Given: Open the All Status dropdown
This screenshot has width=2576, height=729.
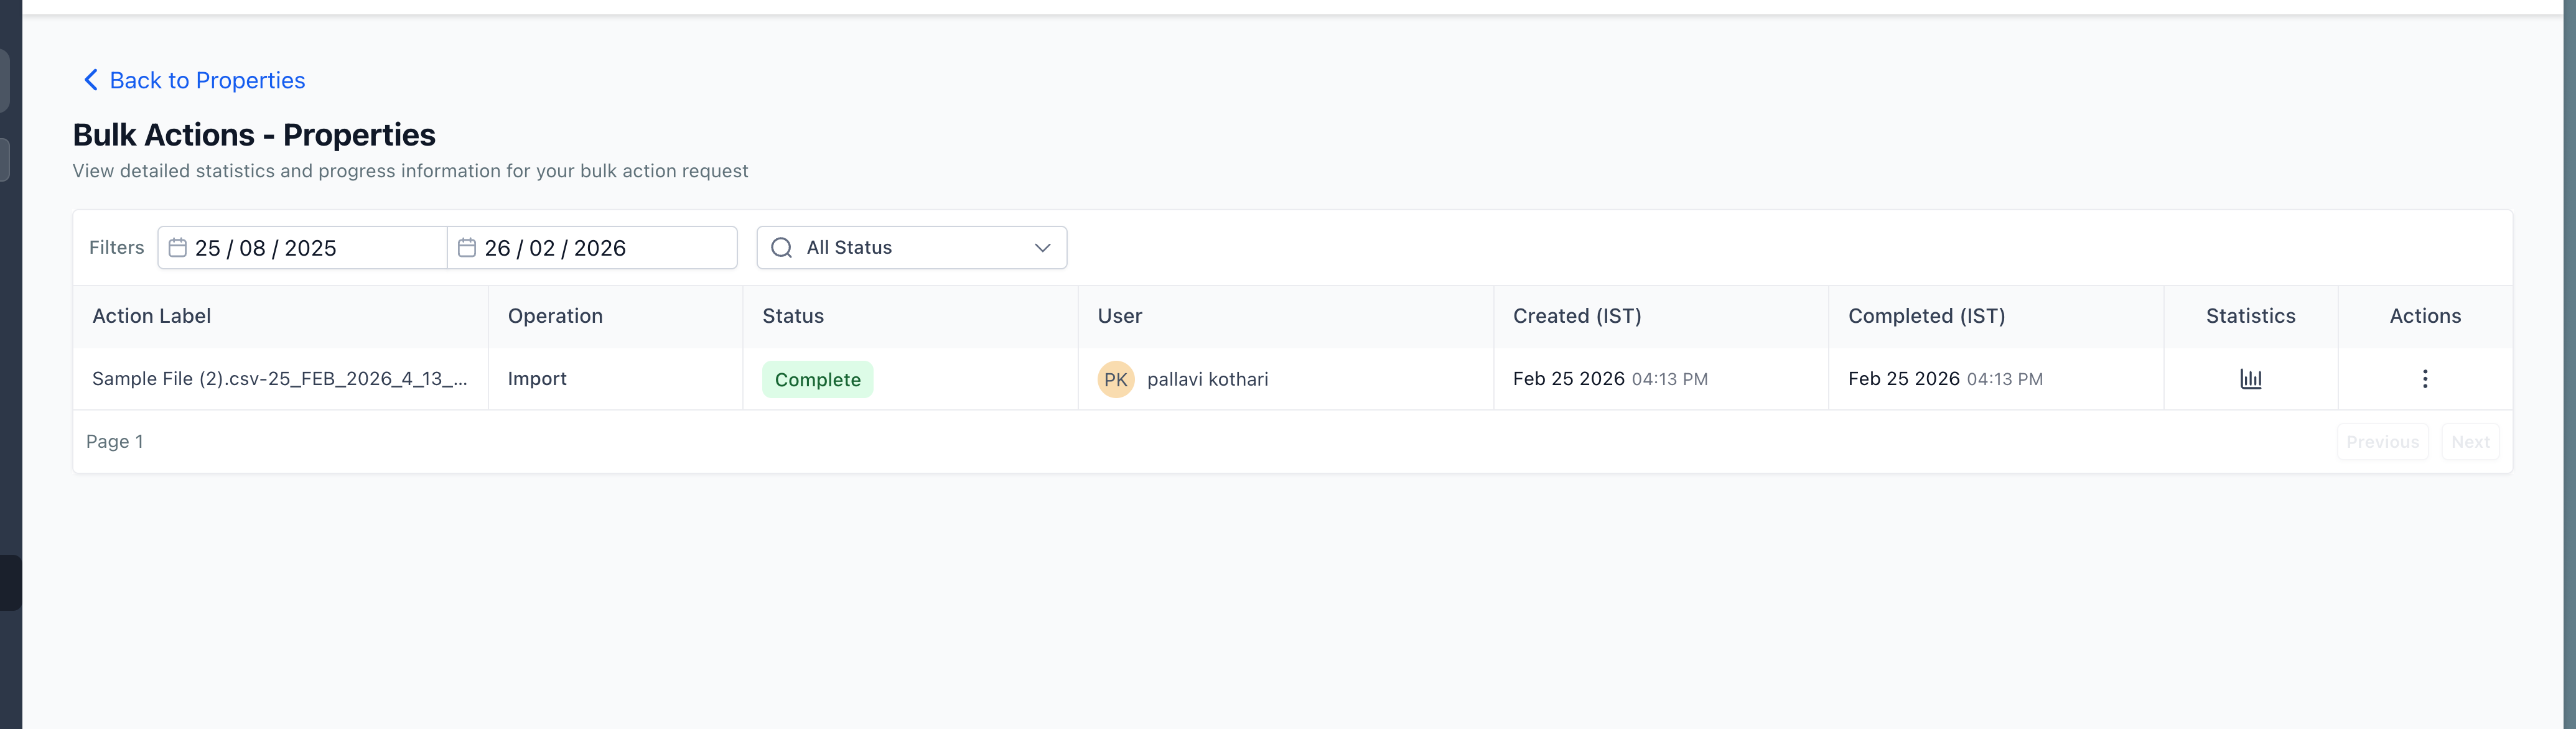Looking at the screenshot, I should point(910,247).
